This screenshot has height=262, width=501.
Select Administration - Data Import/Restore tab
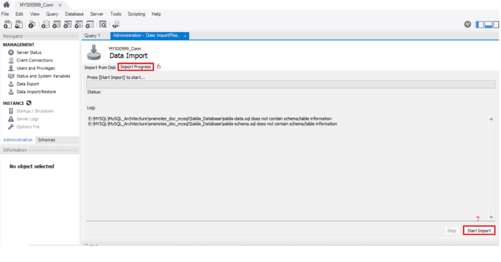[x=147, y=35]
